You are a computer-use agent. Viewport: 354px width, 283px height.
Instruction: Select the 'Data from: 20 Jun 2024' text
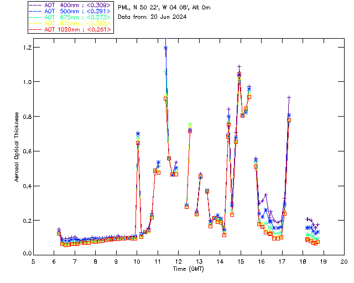pyautogui.click(x=152, y=17)
